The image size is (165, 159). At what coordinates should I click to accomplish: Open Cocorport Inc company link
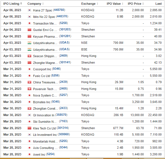(x=42, y=69)
